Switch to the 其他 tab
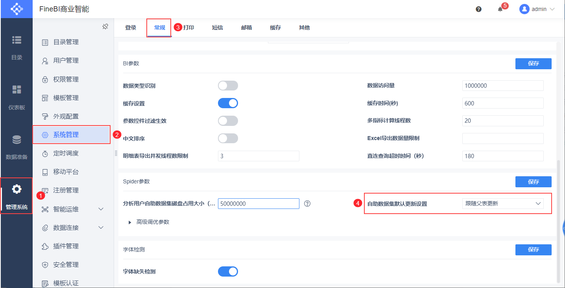The width and height of the screenshot is (565, 288). pyautogui.click(x=304, y=28)
